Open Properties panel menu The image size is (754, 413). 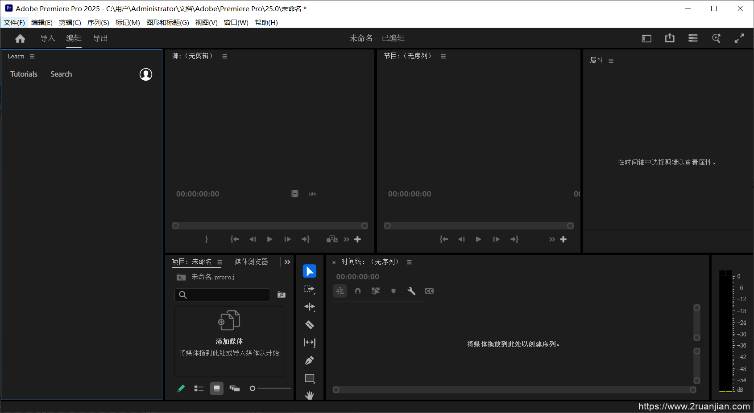(x=611, y=61)
